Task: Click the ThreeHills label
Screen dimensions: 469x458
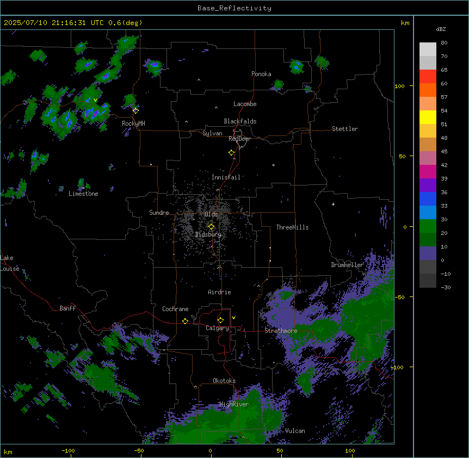Action: point(292,227)
